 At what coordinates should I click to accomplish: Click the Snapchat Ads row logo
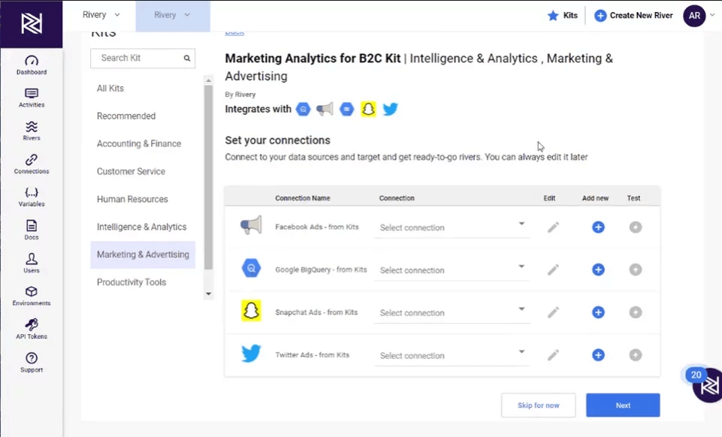click(x=252, y=311)
